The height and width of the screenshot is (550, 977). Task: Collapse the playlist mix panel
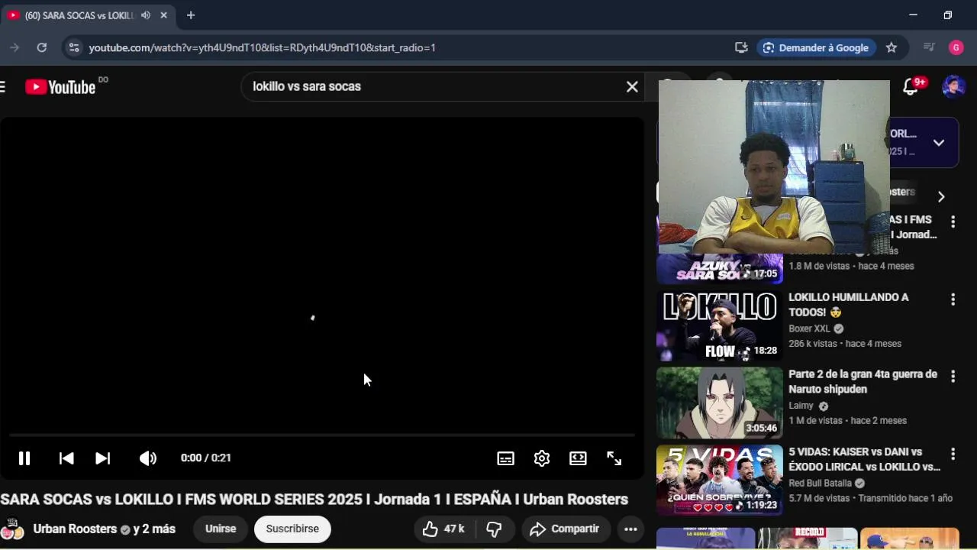(x=939, y=143)
